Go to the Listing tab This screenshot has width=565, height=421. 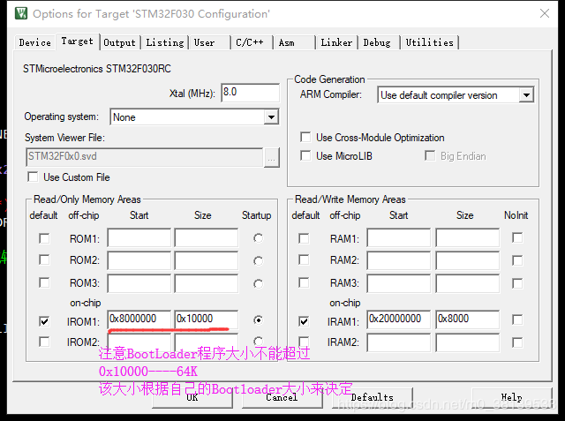(165, 42)
